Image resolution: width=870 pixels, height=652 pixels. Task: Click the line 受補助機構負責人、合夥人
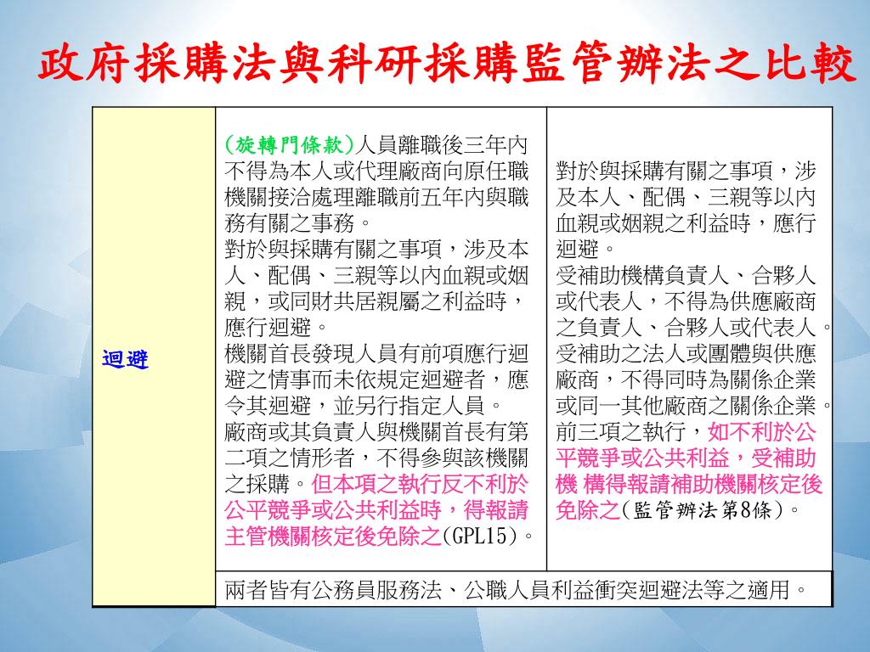click(x=686, y=276)
